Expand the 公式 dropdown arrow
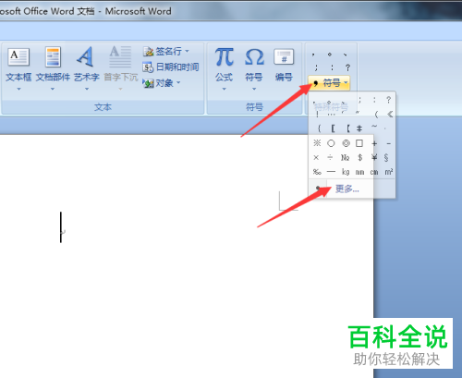Screen dimensions: 462x378 pos(224,89)
